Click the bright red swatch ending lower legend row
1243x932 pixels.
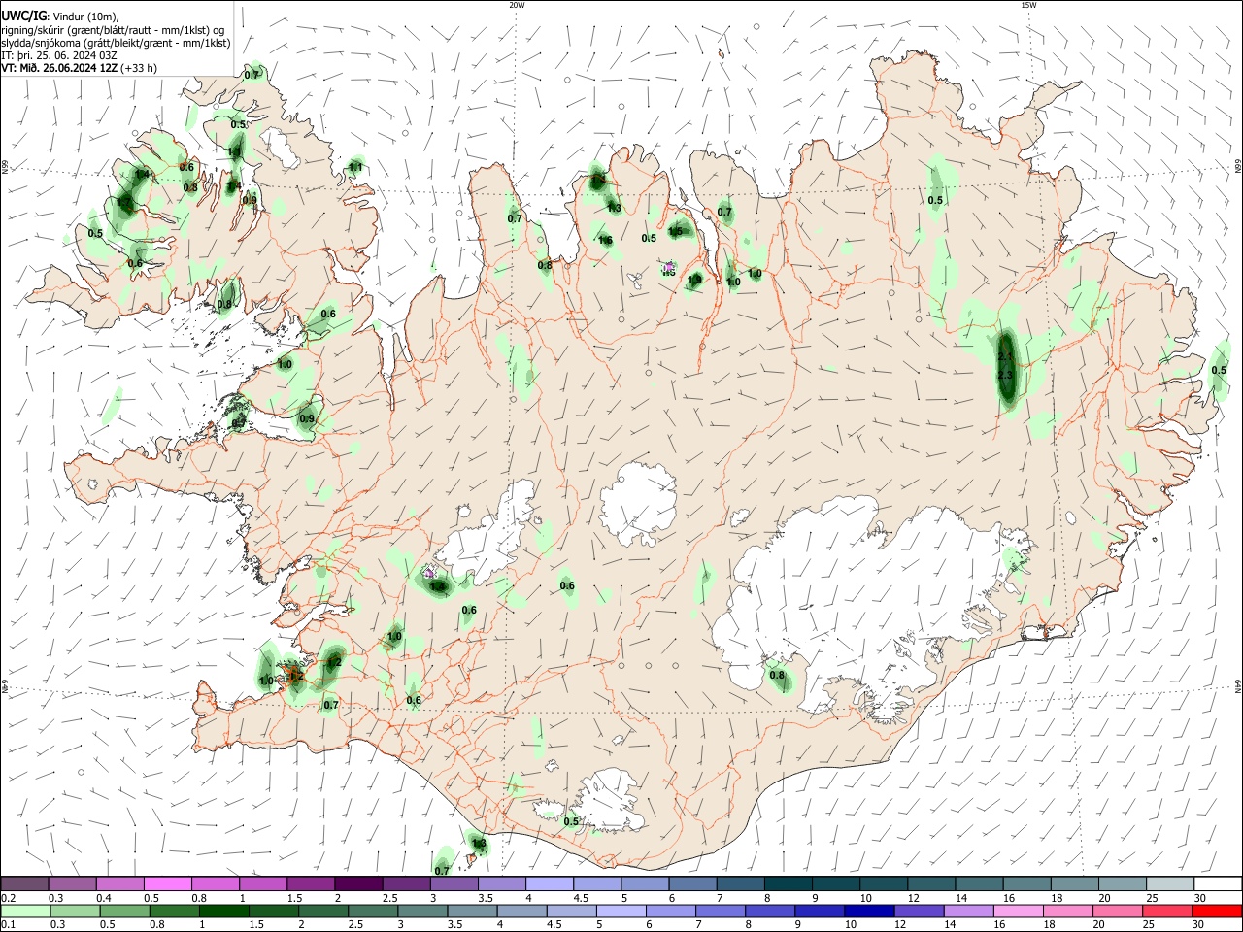1219,911
